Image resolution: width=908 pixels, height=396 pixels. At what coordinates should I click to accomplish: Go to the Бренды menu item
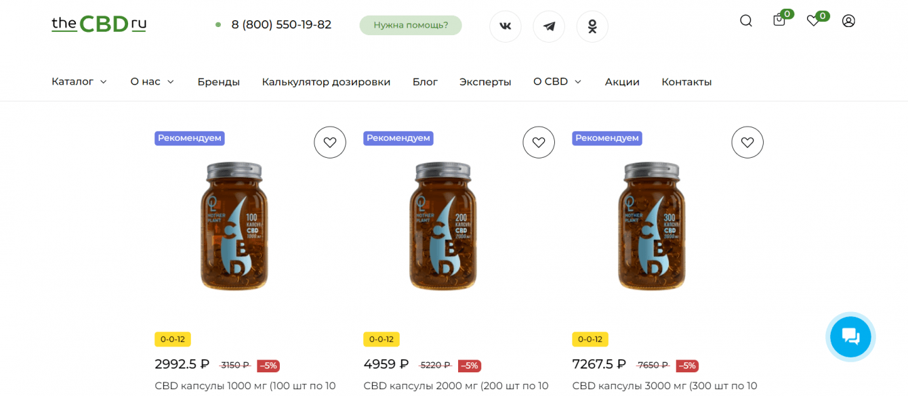pyautogui.click(x=219, y=82)
